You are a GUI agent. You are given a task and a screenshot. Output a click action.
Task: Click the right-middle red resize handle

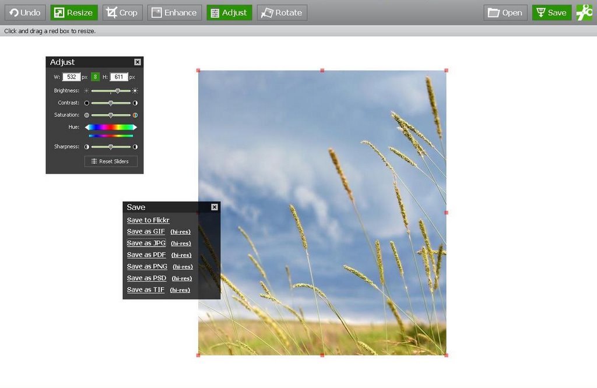446,213
